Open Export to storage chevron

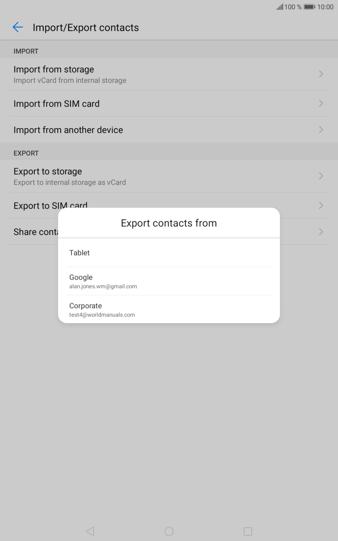(321, 176)
